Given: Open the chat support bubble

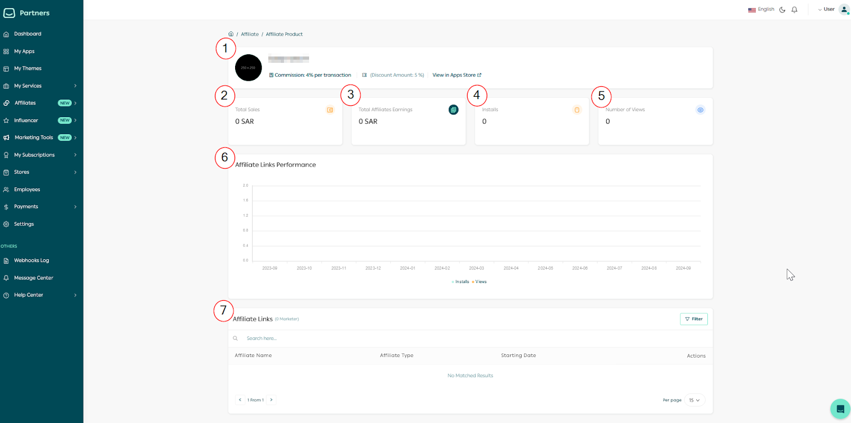Looking at the screenshot, I should tap(840, 409).
